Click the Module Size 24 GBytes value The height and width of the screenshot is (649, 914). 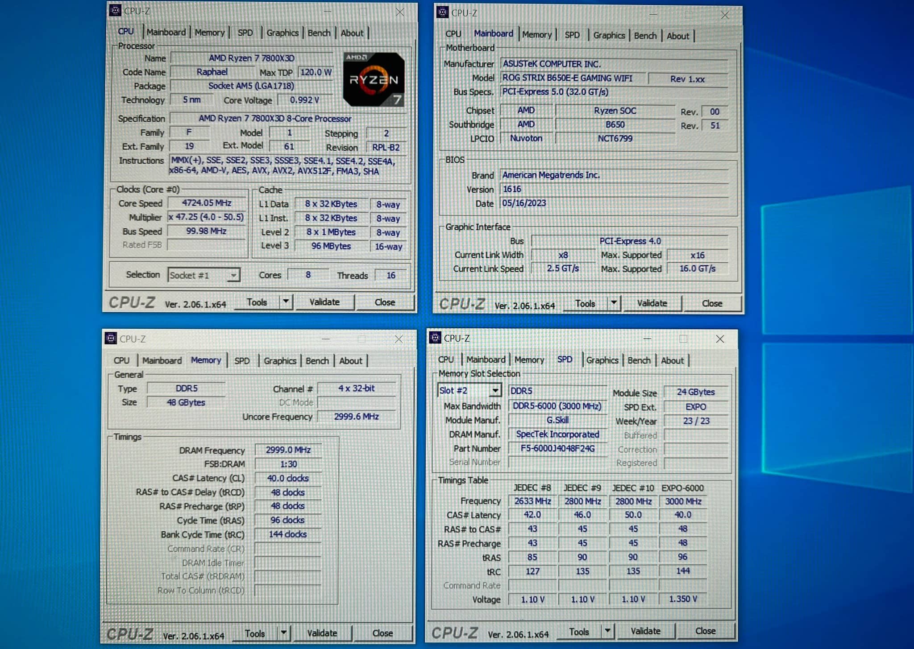coord(696,392)
